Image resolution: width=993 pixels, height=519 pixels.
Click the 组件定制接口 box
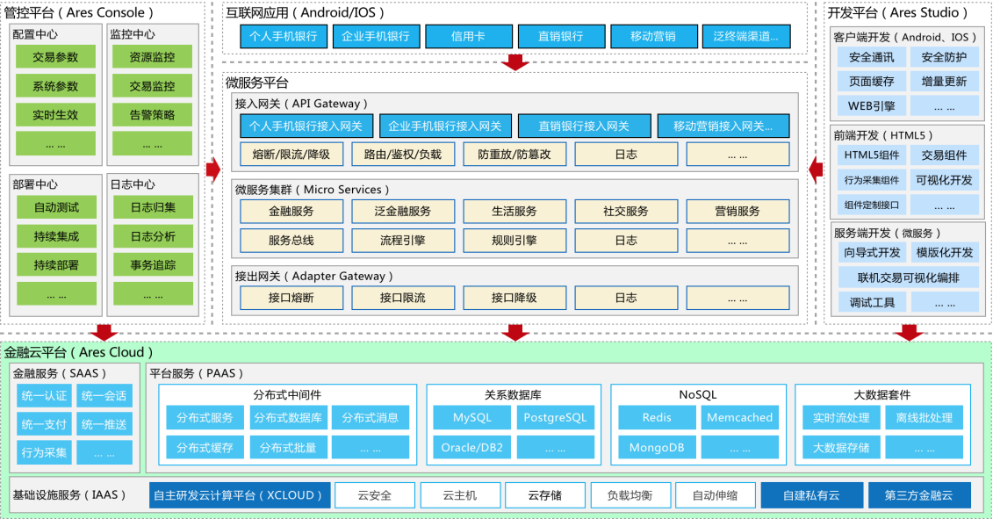[x=872, y=205]
